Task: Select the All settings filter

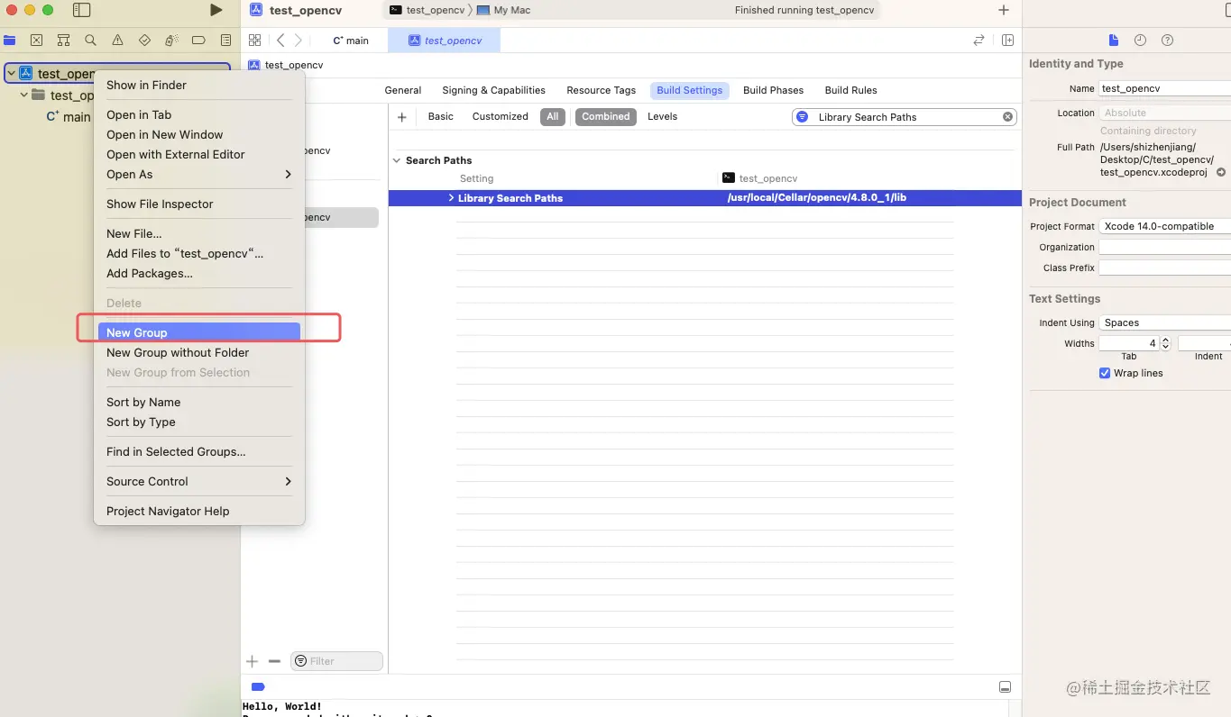Action: pos(552,116)
